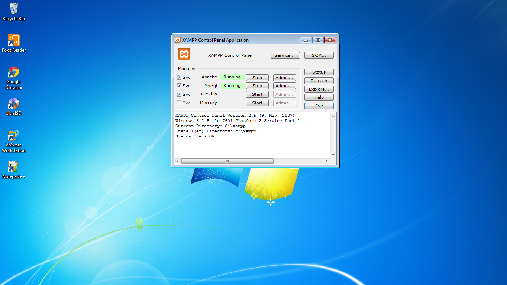507x285 pixels.
Task: Click the 'Current Directory: C:\xampp' log line
Action: pyautogui.click(x=210, y=126)
